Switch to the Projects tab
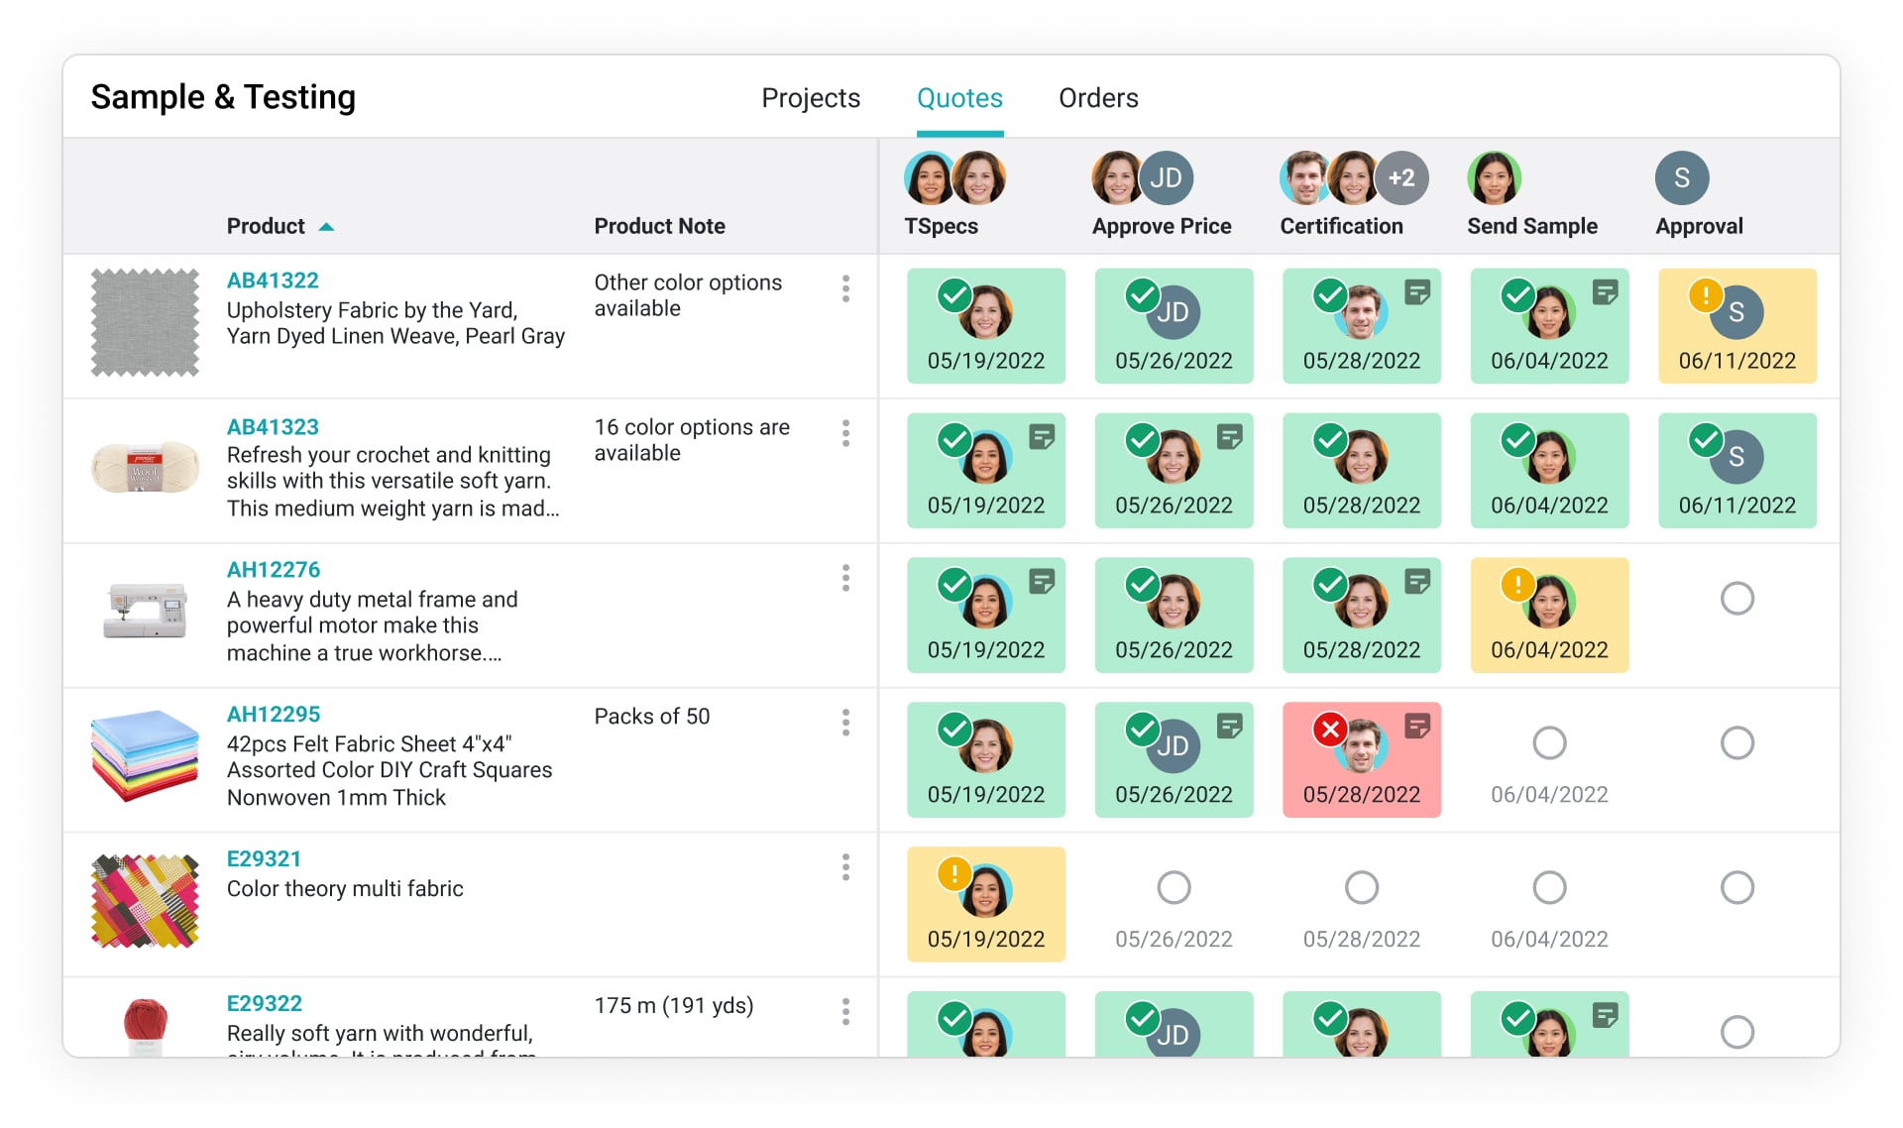The image size is (1903, 1128). point(810,98)
